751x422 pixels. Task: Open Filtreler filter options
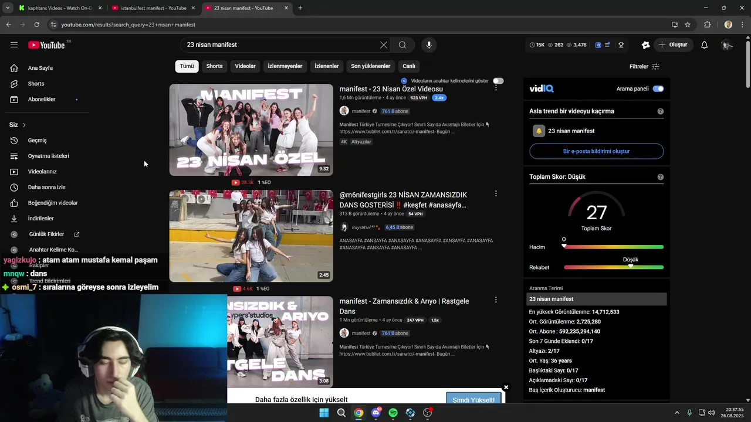coord(644,67)
